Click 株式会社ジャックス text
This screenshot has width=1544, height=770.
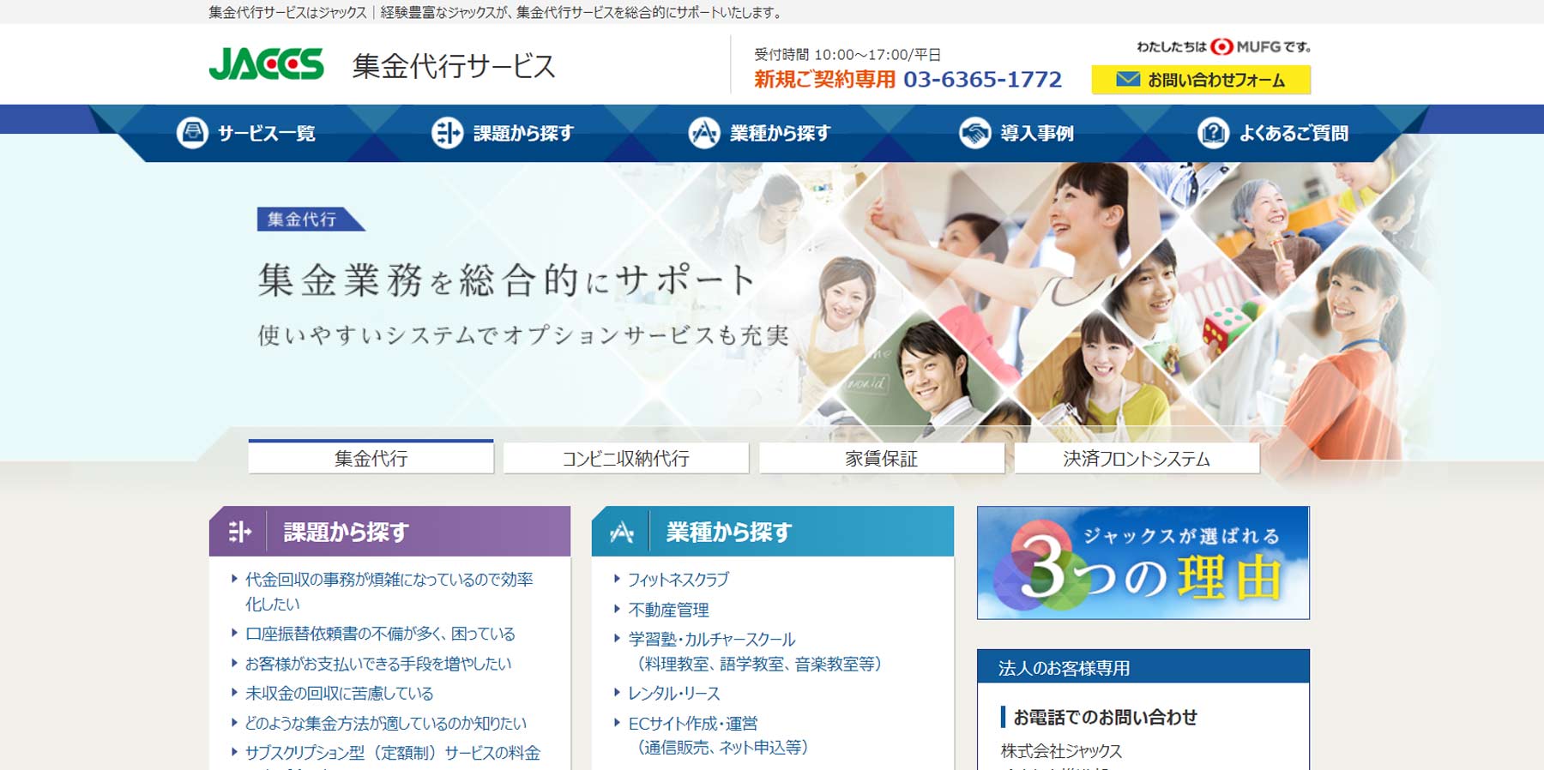coord(1061,751)
